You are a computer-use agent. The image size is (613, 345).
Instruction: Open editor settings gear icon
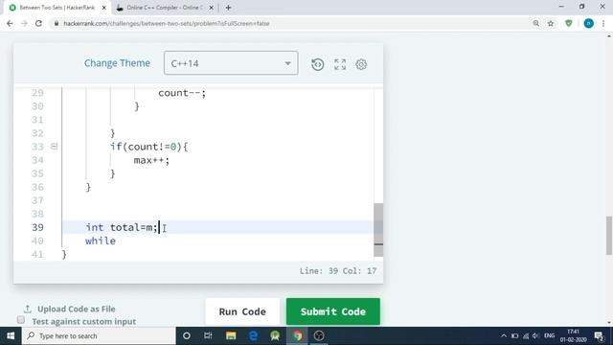pos(361,64)
